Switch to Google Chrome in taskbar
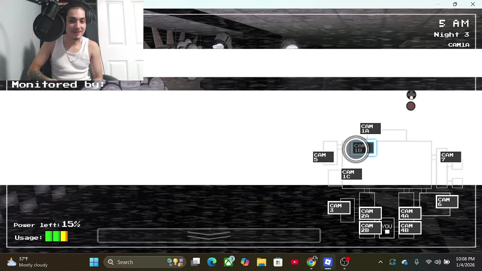482x271 pixels. click(311, 262)
